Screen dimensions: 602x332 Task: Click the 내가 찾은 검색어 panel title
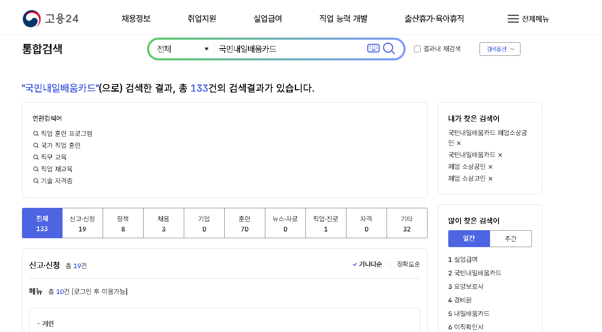coord(474,119)
